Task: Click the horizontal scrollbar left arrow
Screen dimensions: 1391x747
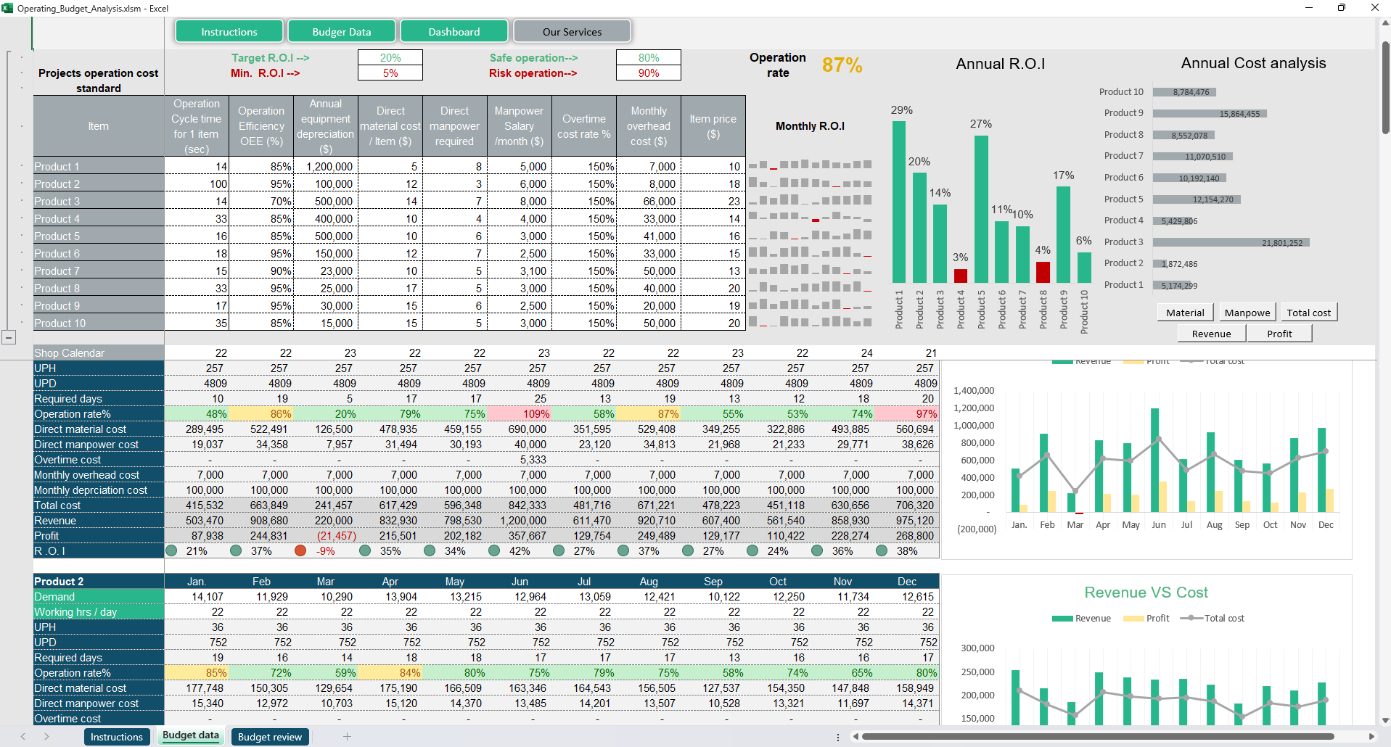Action: pos(856,737)
